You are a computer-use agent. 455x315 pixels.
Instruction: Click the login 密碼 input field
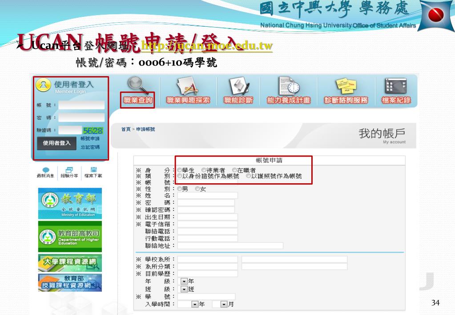(x=81, y=117)
